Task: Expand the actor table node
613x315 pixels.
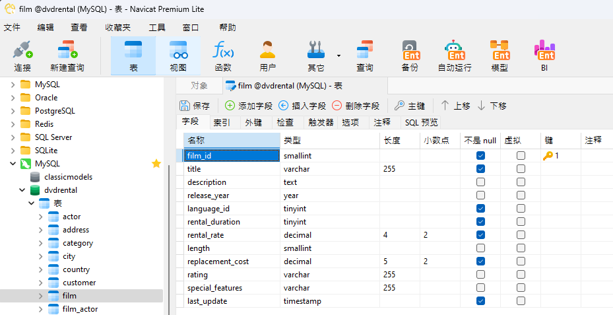Action: coord(41,217)
